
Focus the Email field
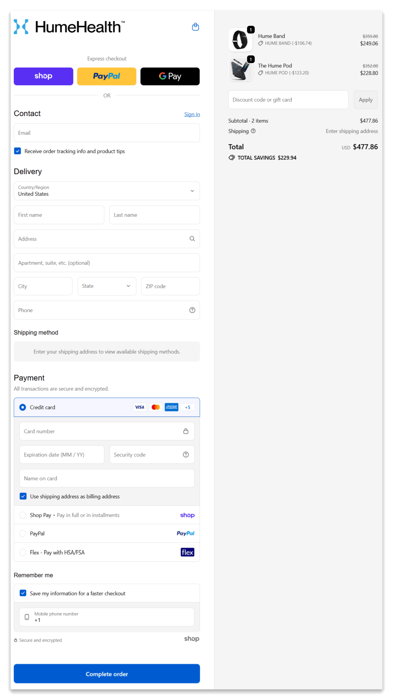point(107,133)
